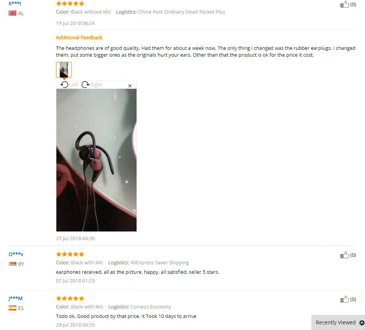
Task: Click the like count beside K***i review
Action: click(x=353, y=5)
